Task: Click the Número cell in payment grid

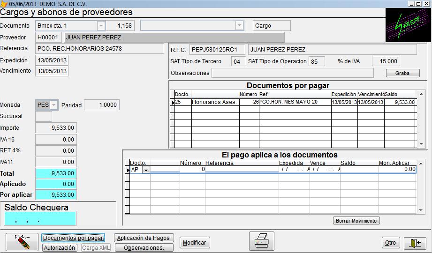Action: pyautogui.click(x=192, y=169)
